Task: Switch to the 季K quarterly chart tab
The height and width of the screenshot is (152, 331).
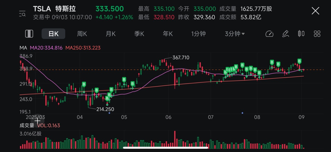Action: tap(139, 34)
